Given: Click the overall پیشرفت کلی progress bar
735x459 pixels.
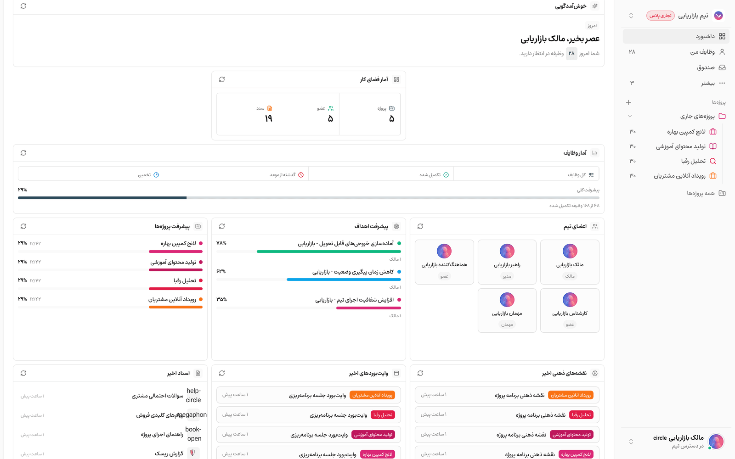Looking at the screenshot, I should click(309, 198).
